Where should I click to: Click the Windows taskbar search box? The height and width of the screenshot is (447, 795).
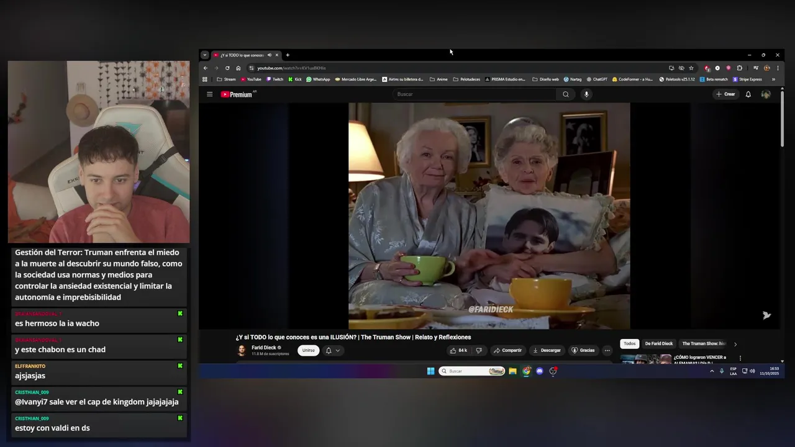point(471,371)
